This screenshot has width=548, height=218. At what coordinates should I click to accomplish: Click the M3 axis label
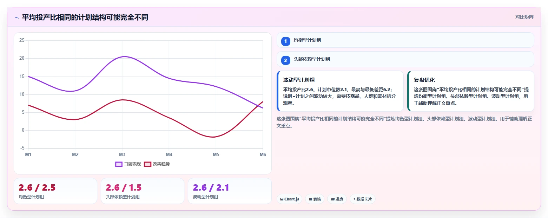(x=122, y=154)
